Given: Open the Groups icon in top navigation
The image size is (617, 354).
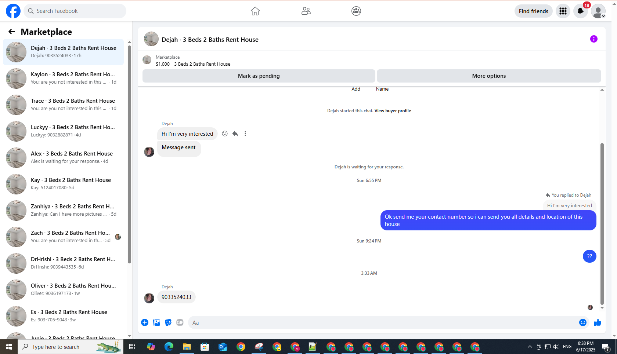Looking at the screenshot, I should (x=356, y=11).
